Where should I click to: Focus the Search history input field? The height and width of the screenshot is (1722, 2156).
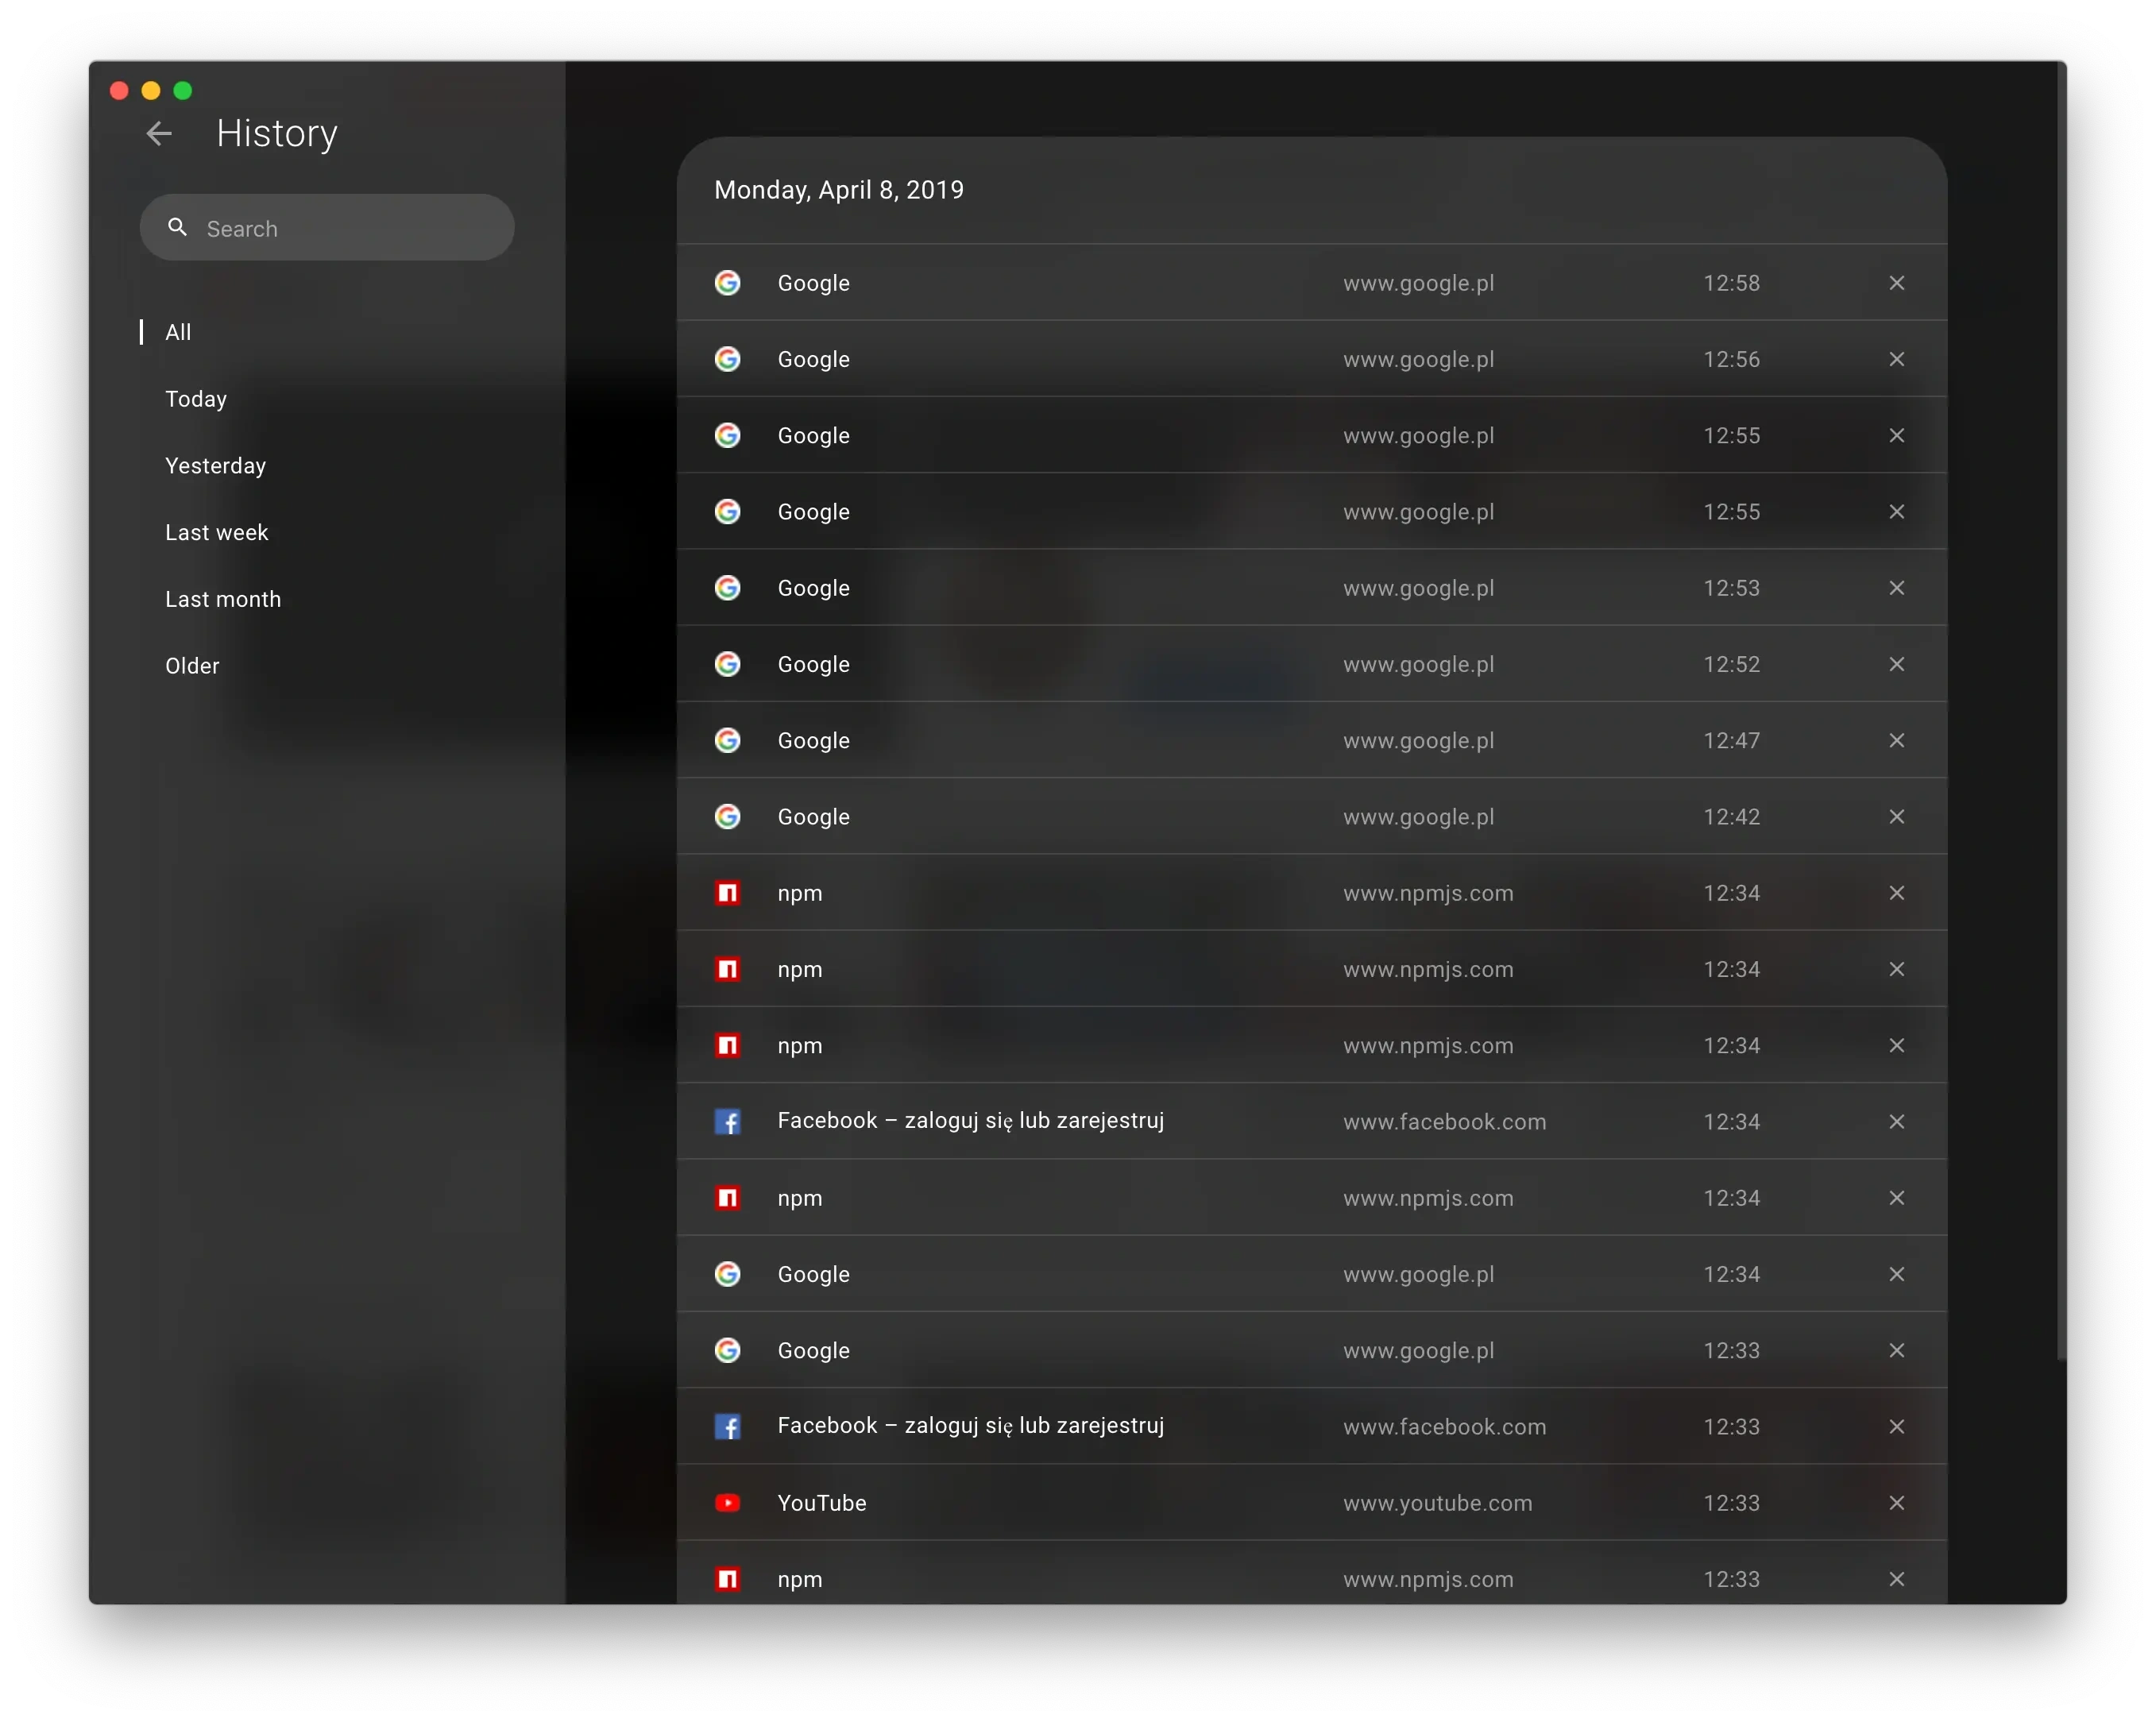click(327, 228)
